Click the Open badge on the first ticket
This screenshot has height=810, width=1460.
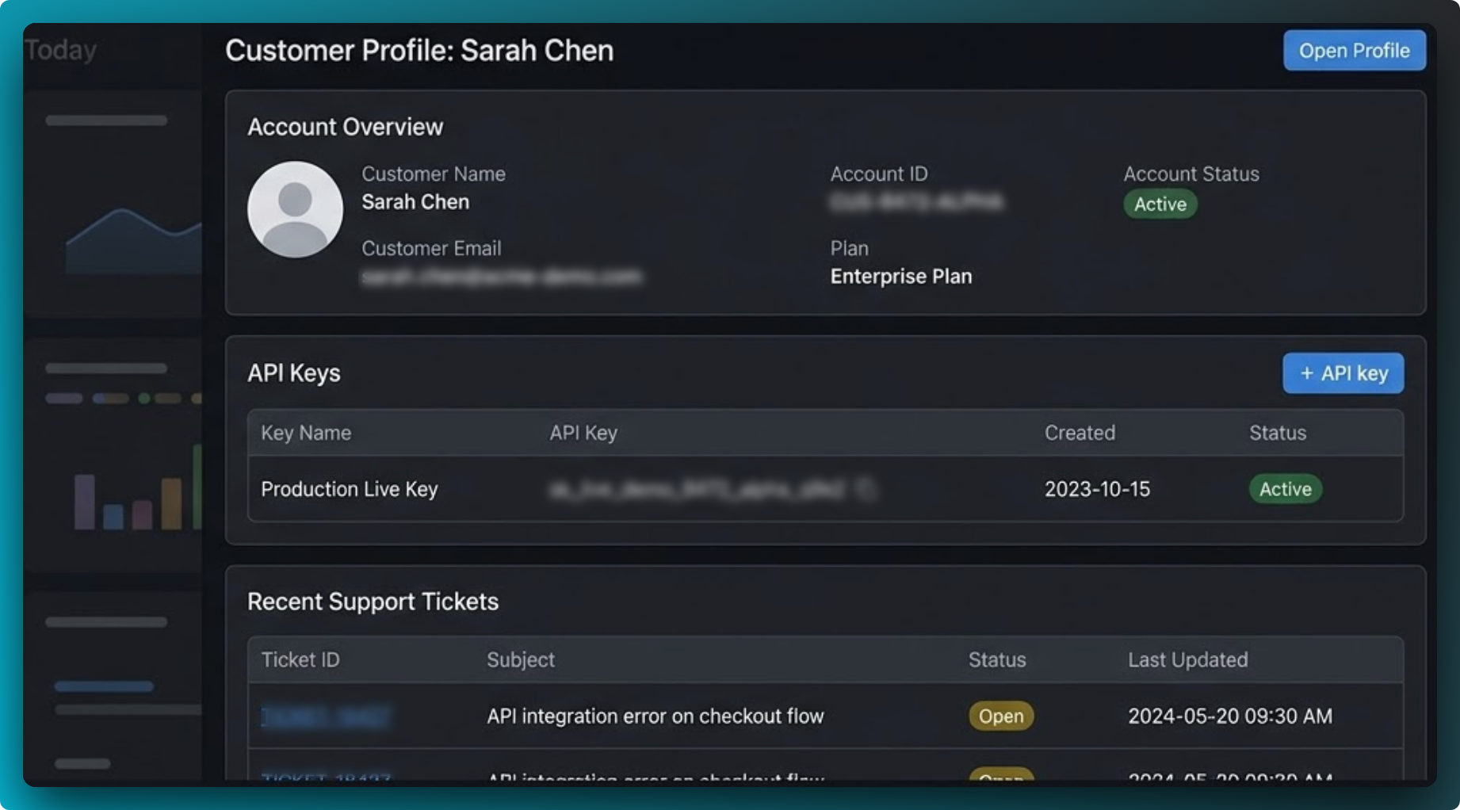pyautogui.click(x=1000, y=716)
